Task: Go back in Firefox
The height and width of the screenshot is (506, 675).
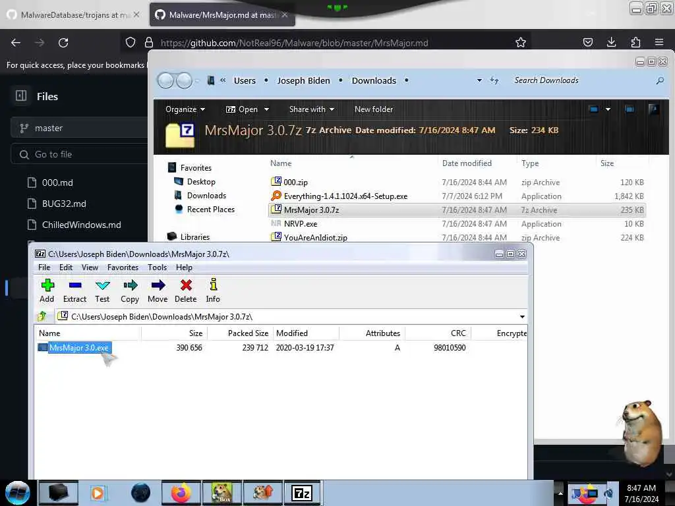Action: (16, 43)
